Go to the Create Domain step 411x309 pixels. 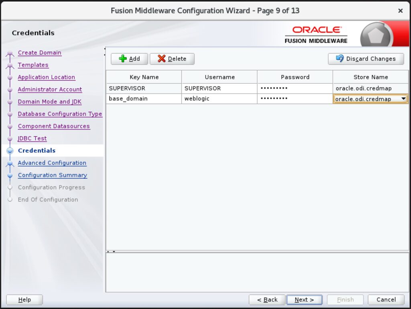[40, 53]
